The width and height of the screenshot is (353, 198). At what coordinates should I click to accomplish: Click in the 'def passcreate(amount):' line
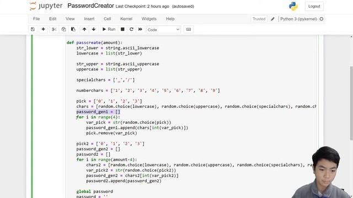pyautogui.click(x=94, y=43)
